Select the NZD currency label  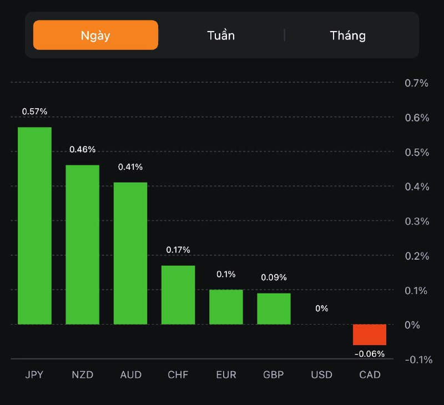[x=82, y=374]
